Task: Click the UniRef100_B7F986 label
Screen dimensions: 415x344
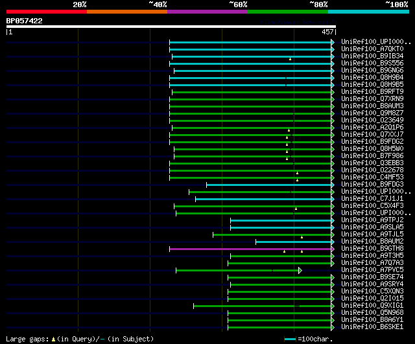Action: point(372,156)
